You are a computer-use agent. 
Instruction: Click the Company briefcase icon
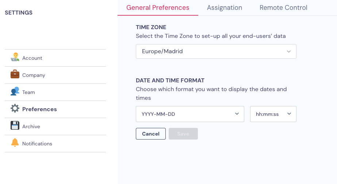coord(15,74)
